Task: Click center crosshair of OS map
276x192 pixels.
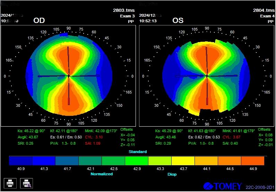Action: pyautogui.click(x=207, y=75)
